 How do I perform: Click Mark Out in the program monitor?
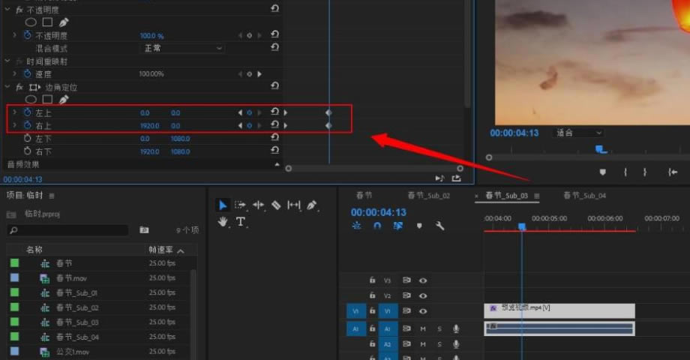(x=645, y=172)
